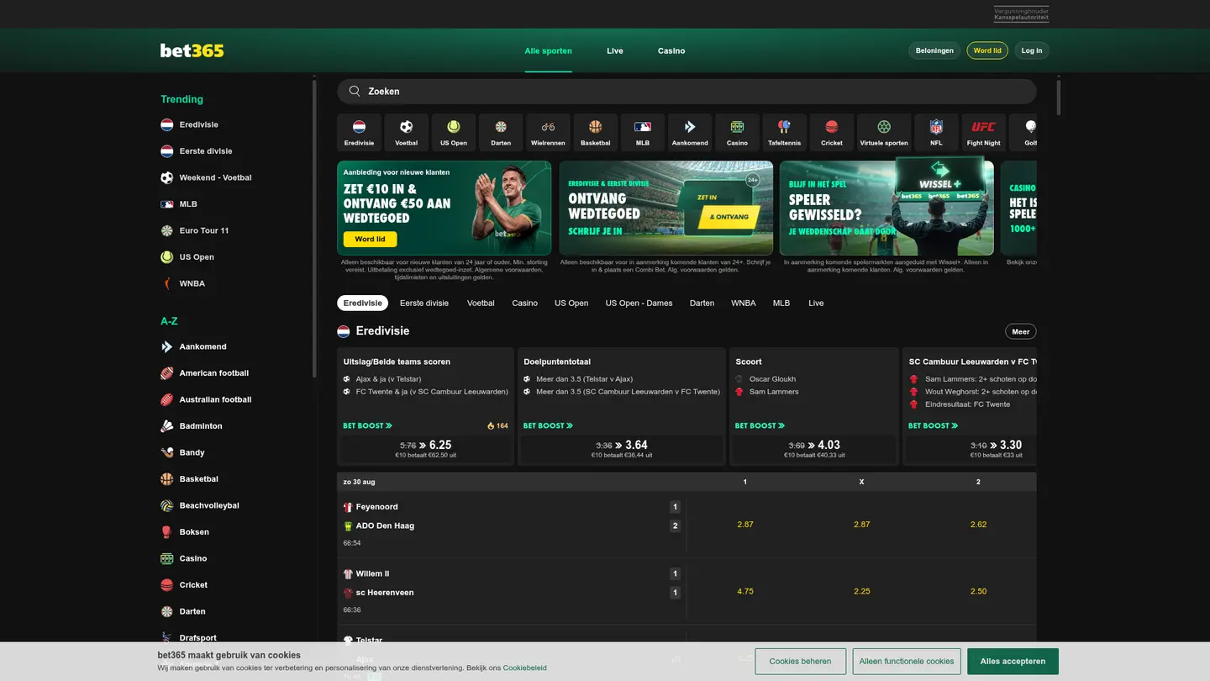
Task: Open the Speler gewisseld promo banner
Action: click(886, 208)
